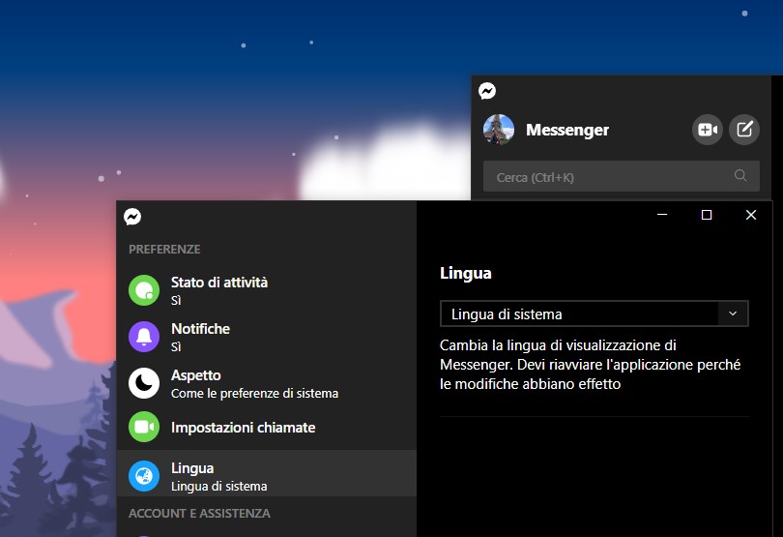Click the green Stato di attività icon

tap(144, 290)
